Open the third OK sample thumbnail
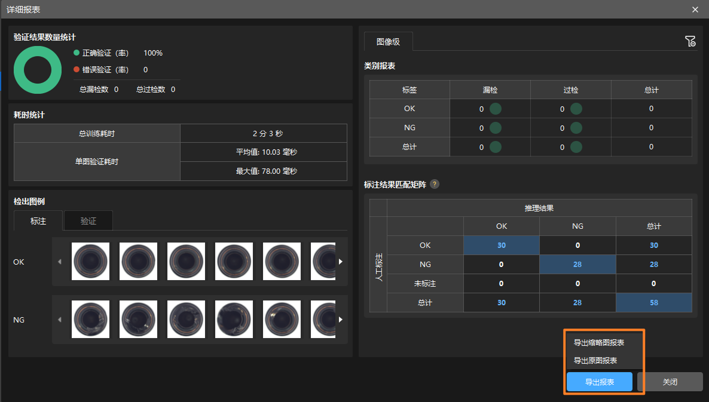Viewport: 709px width, 402px height. point(187,261)
